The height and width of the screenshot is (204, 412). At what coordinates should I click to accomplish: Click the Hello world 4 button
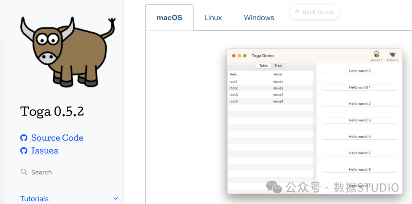coord(360,136)
